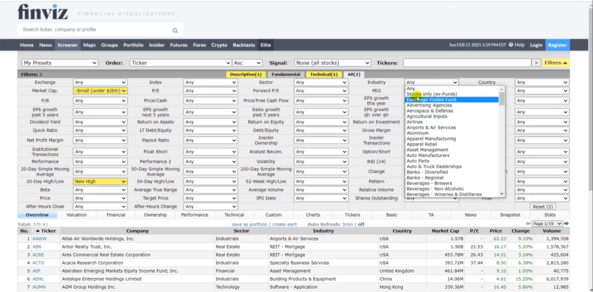Switch to the Fundamental filter tab
593x292 pixels.
(286, 74)
